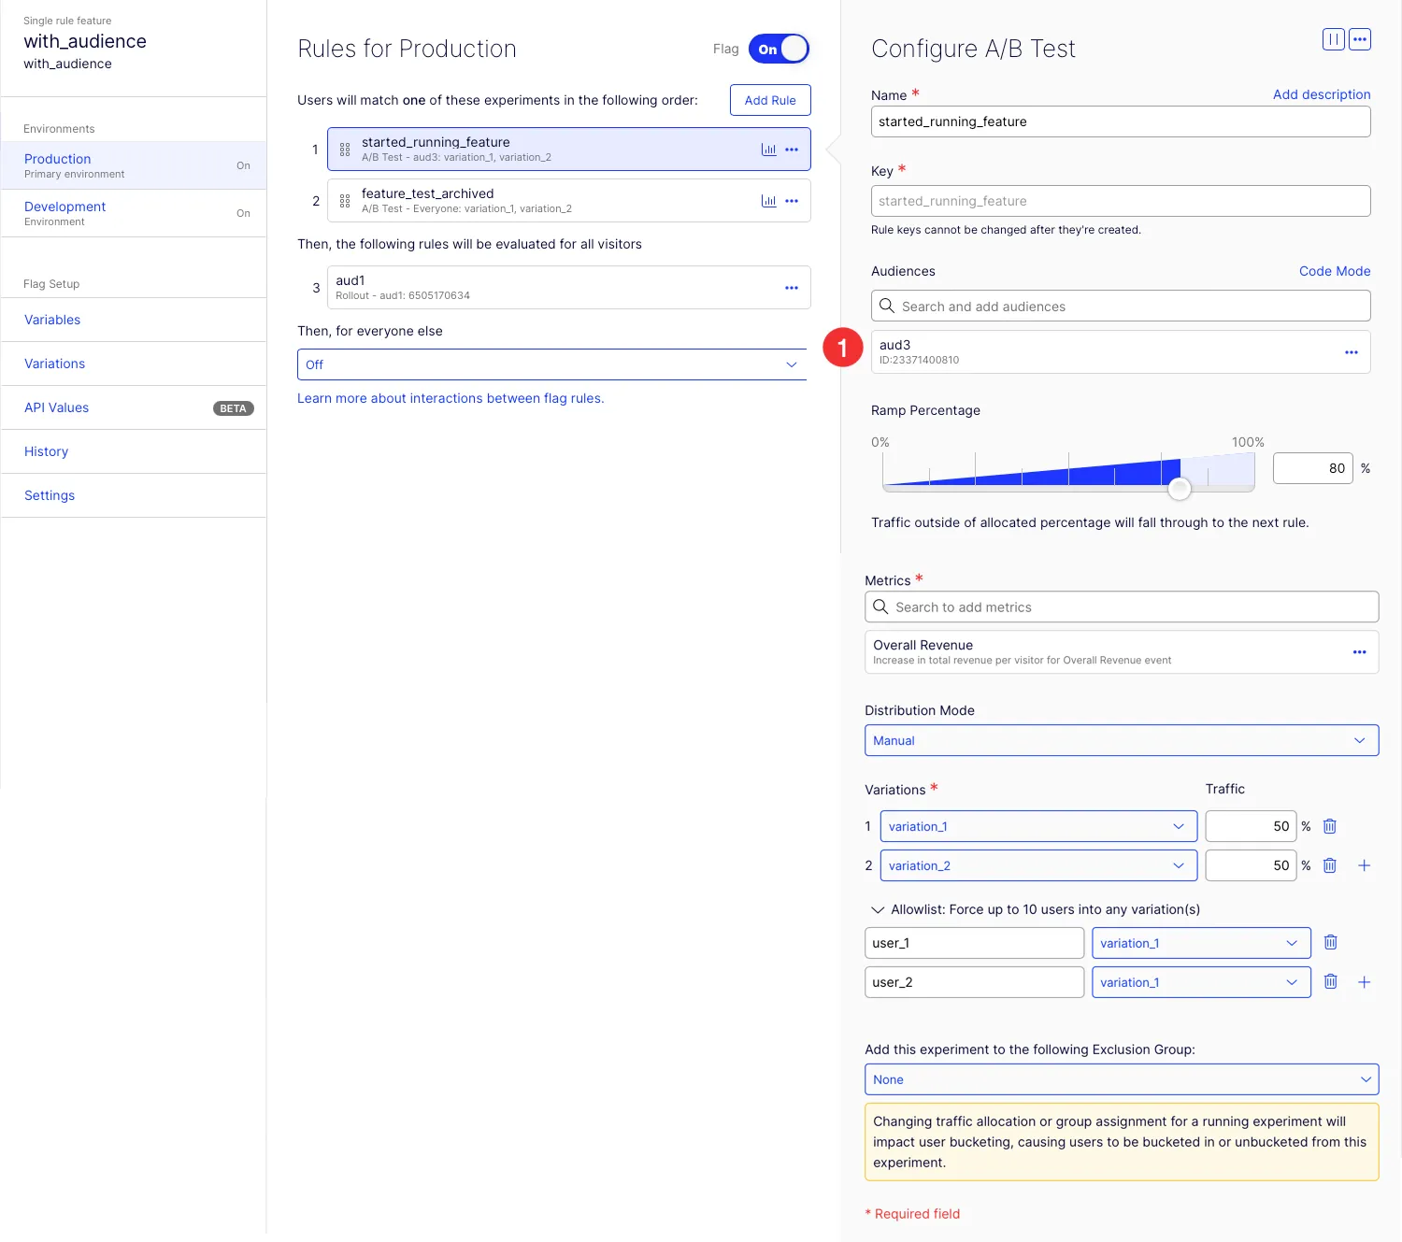Viewport: 1402px width, 1242px height.
Task: Open results chart icon for started_running_feature rule
Action: click(x=768, y=150)
